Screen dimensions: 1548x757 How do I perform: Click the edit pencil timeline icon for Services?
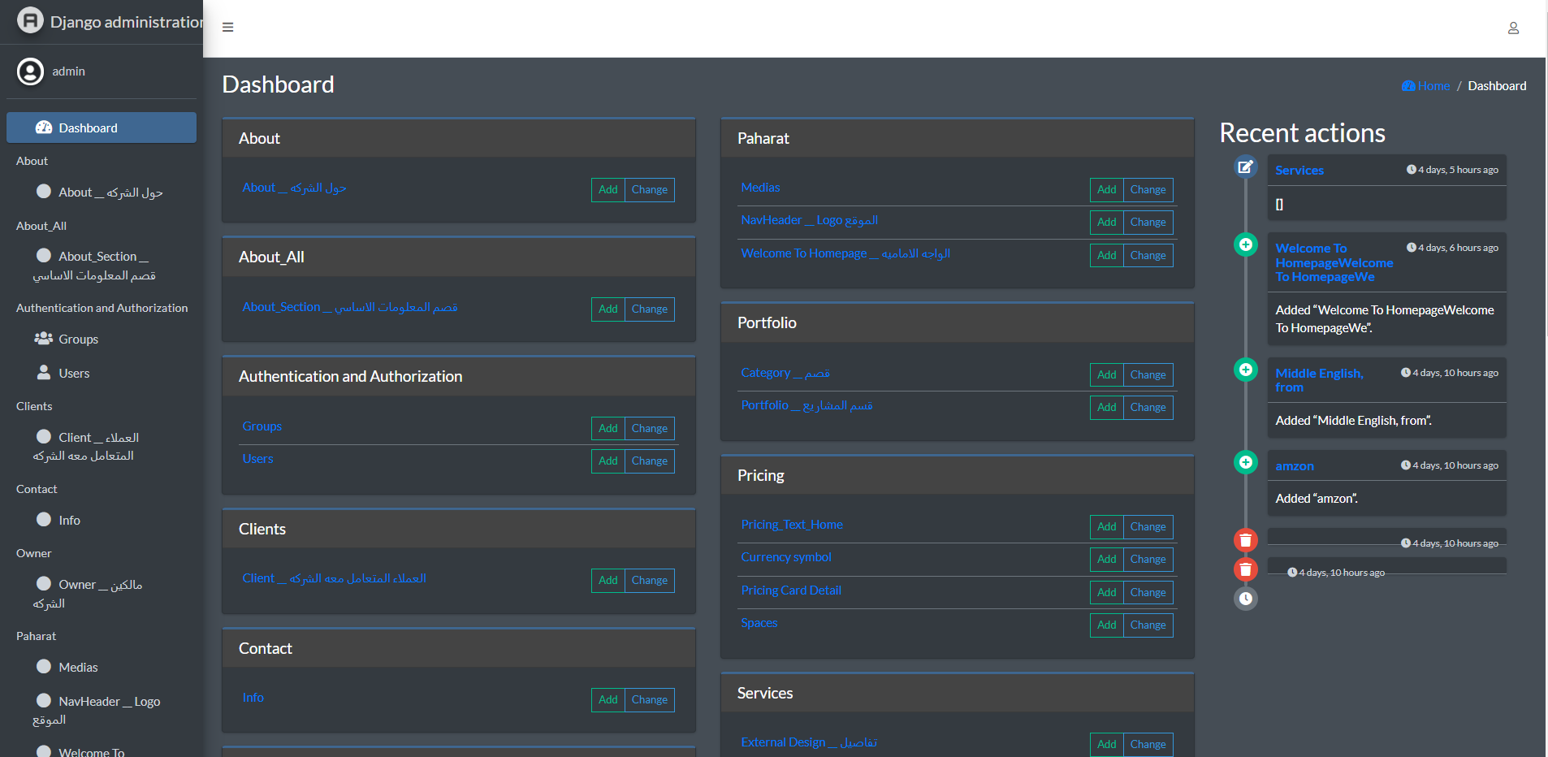[x=1245, y=167]
